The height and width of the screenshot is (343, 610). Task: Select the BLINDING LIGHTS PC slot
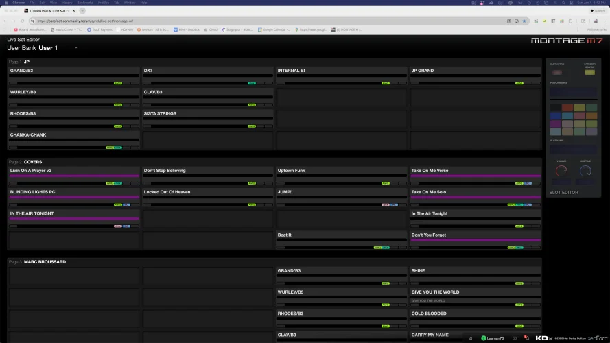tap(74, 198)
